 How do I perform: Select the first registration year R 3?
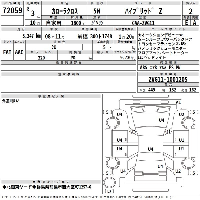pyautogui.click(x=31, y=11)
